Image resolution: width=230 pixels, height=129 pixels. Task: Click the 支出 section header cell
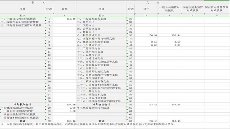pyautogui.click(x=153, y=2)
